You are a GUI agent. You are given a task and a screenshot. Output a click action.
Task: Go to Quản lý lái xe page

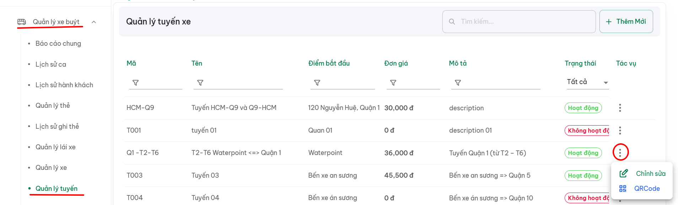pos(55,147)
